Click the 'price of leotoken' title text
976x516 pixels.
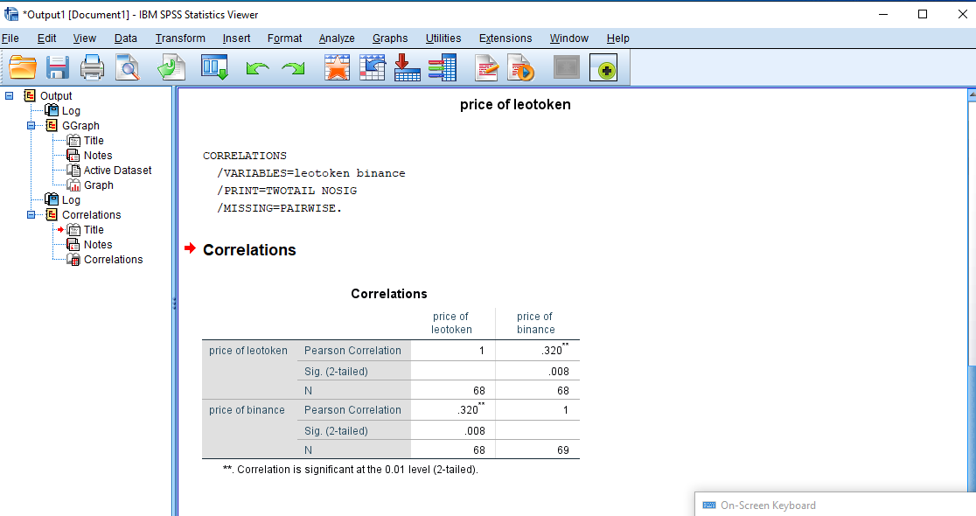[515, 105]
